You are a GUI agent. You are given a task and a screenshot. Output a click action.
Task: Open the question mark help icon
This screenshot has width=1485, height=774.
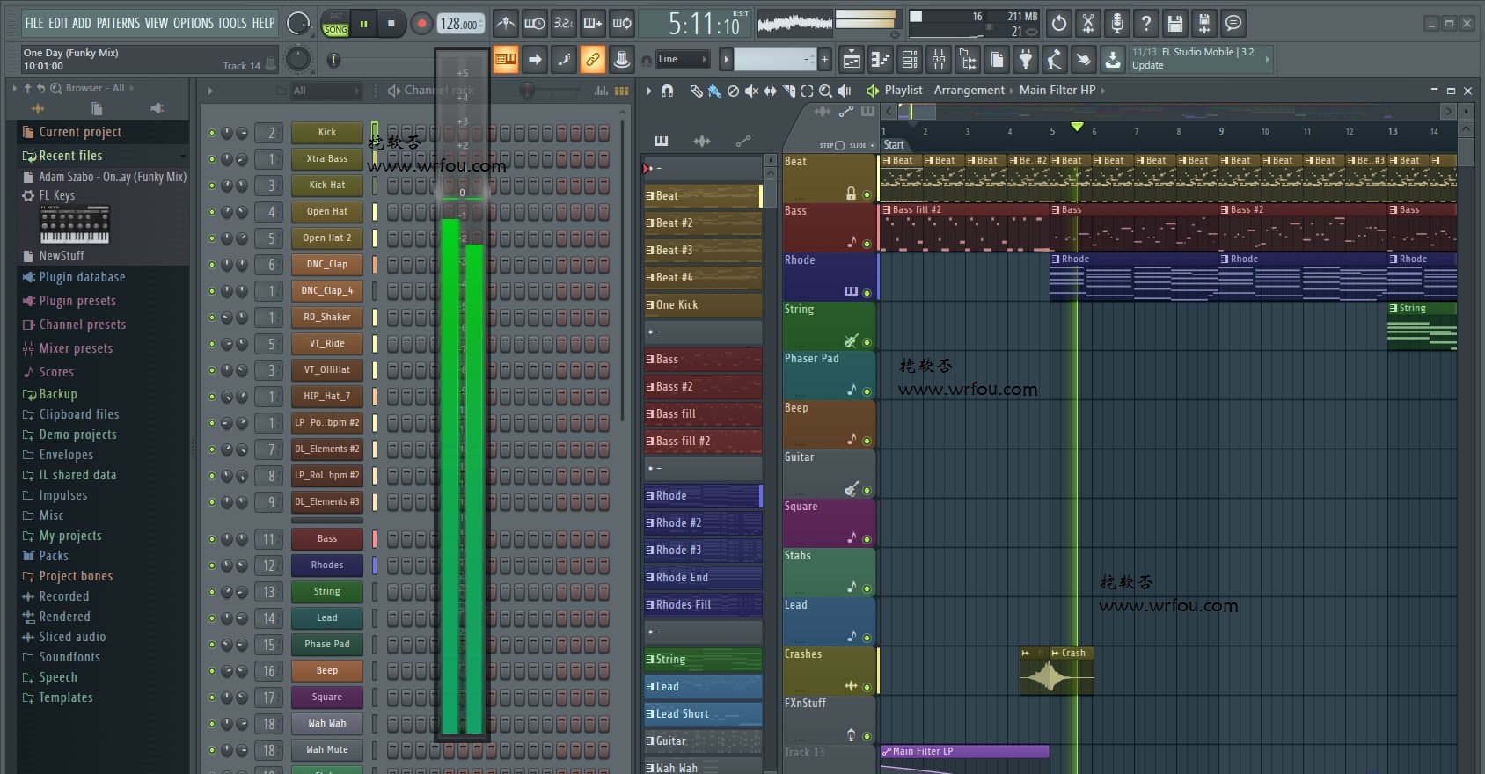coord(1146,24)
